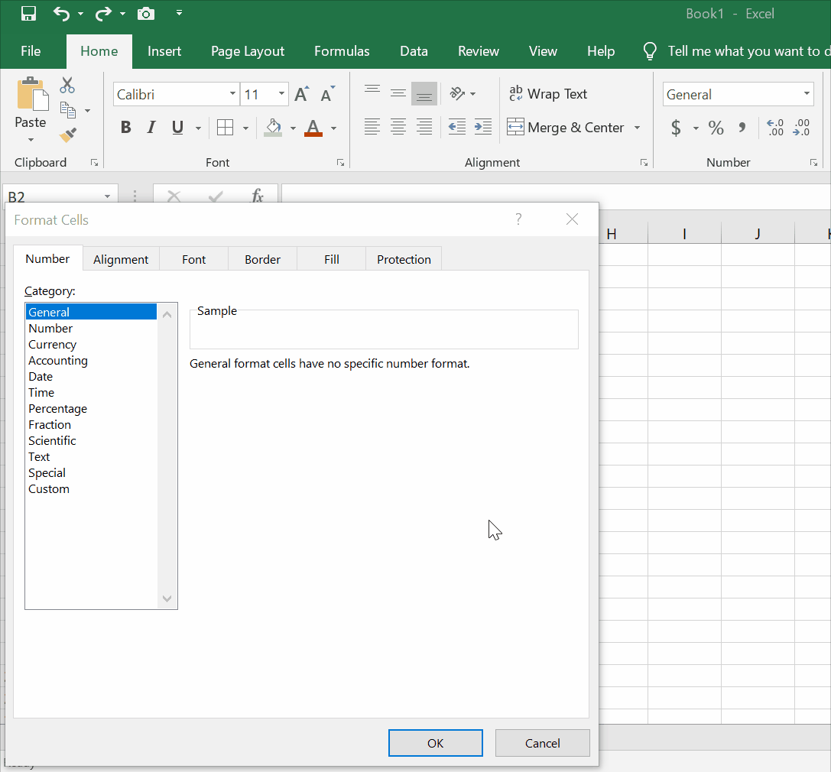Click Cancel in Format Cells dialog
Image resolution: width=831 pixels, height=772 pixels.
click(542, 743)
